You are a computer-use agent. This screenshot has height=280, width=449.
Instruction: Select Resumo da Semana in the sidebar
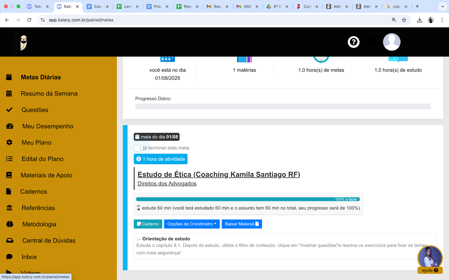coord(49,94)
